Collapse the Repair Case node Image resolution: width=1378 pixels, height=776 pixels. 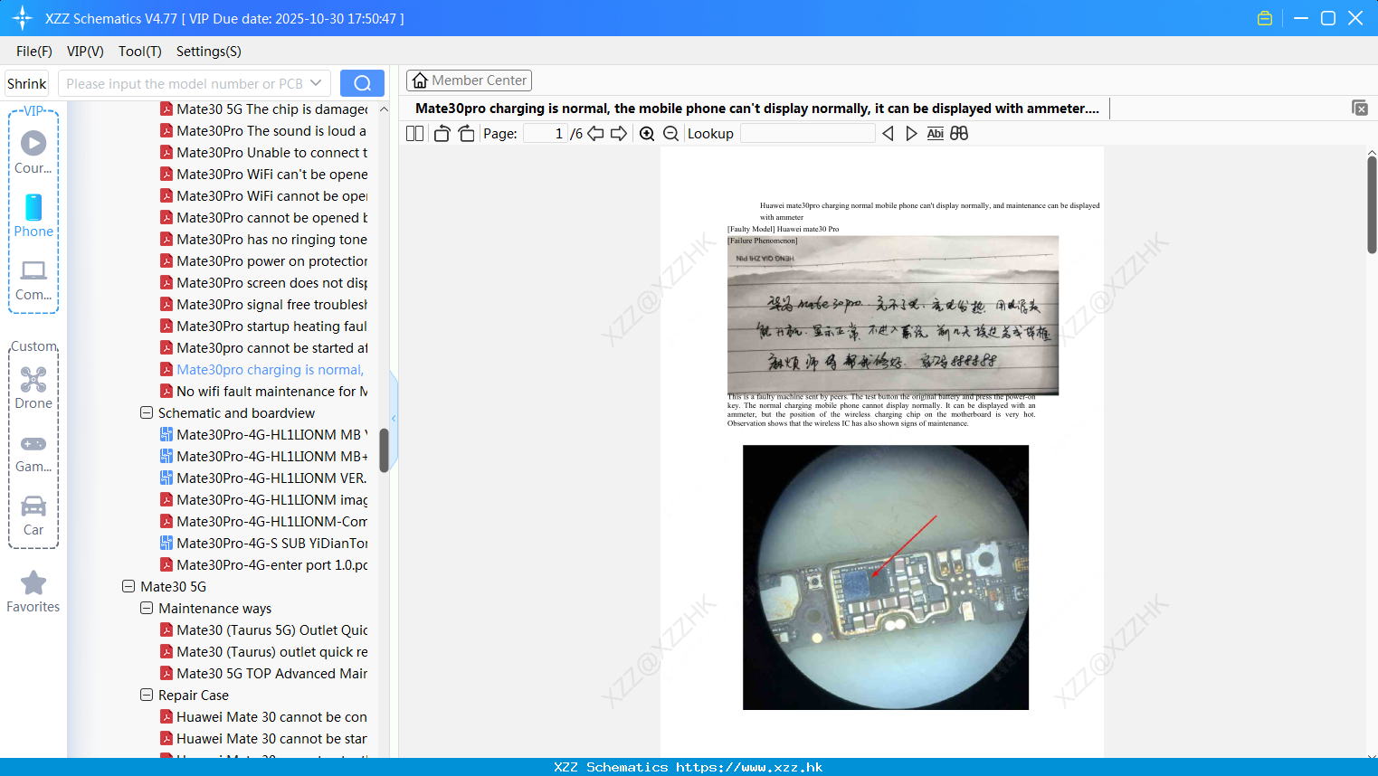(147, 695)
